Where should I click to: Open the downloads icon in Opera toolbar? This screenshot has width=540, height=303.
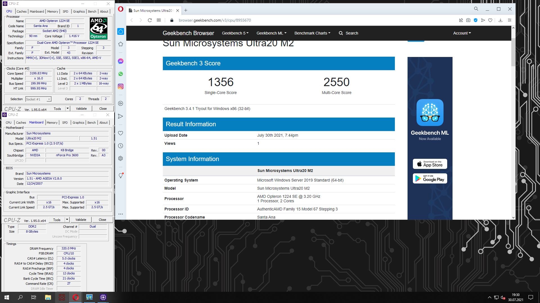501,20
